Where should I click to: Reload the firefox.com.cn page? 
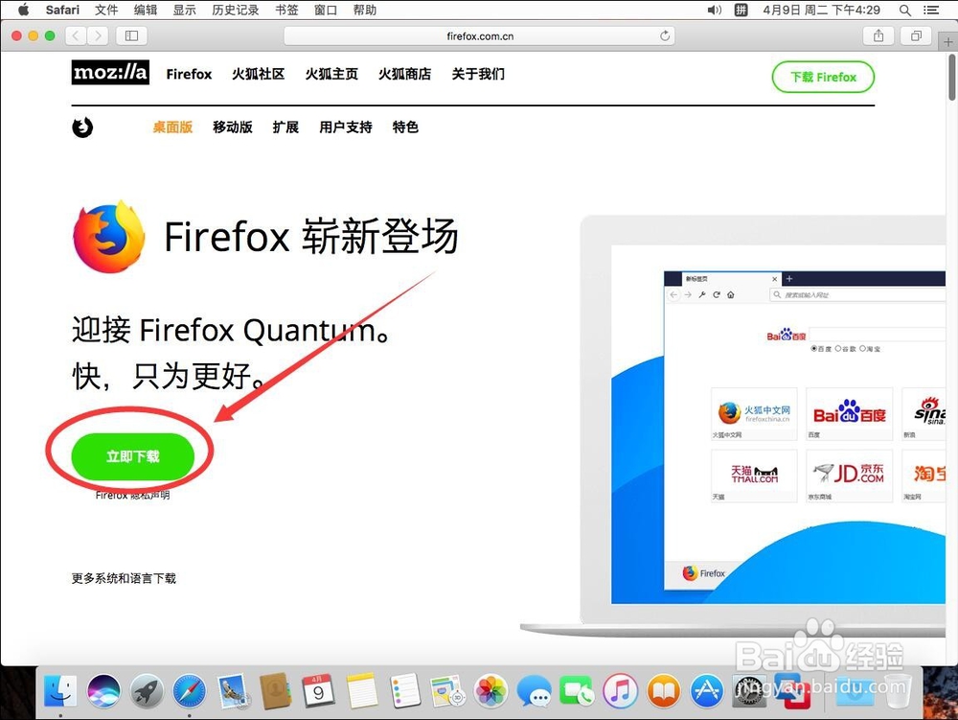click(x=665, y=35)
